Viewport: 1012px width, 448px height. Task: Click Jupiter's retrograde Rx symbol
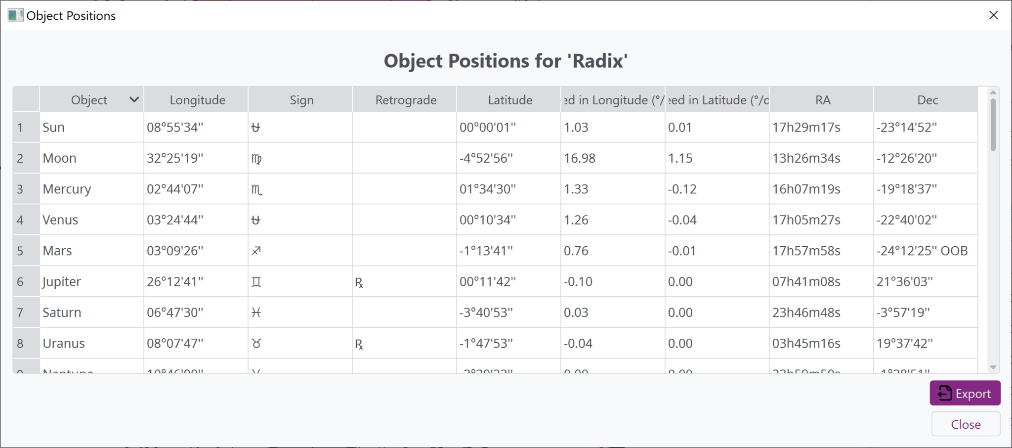[x=359, y=282]
